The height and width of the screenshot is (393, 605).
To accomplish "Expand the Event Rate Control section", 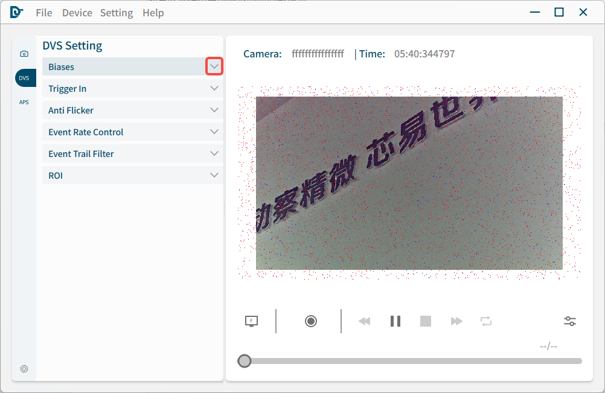I will (x=214, y=132).
